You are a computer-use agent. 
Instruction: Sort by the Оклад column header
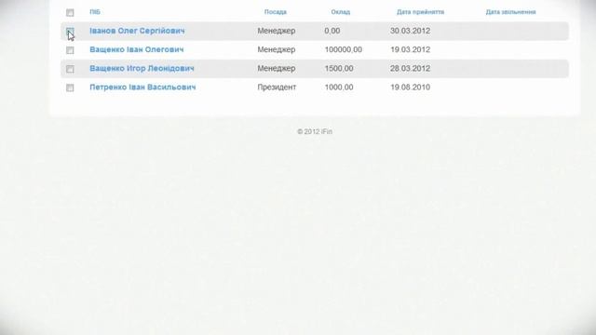(x=341, y=12)
